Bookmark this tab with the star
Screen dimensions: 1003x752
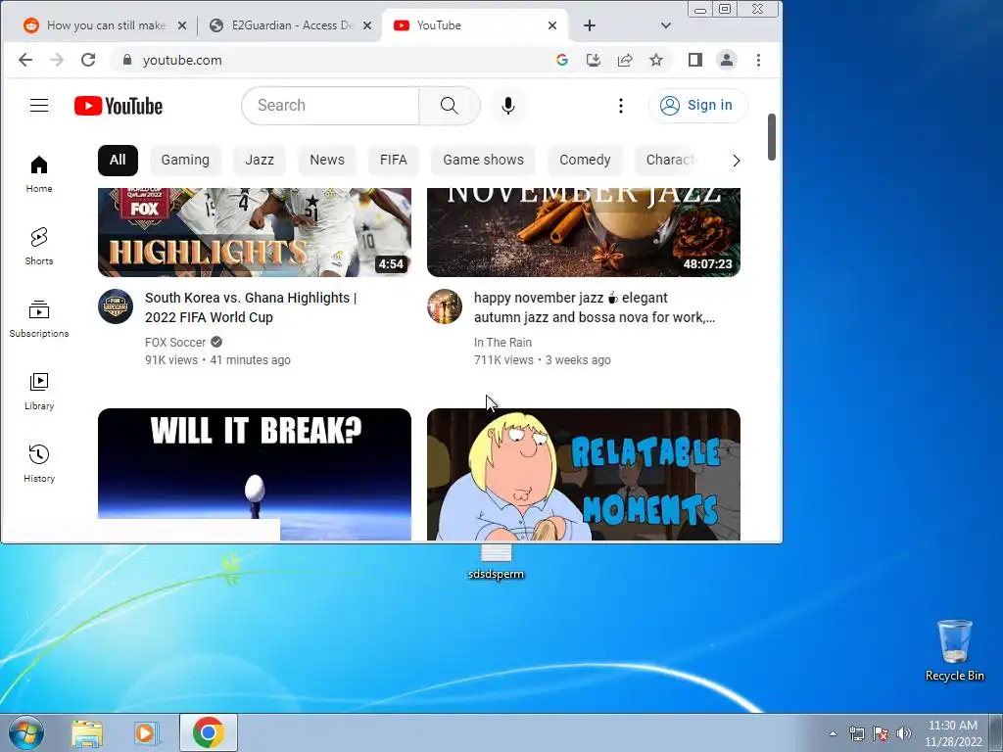point(655,60)
